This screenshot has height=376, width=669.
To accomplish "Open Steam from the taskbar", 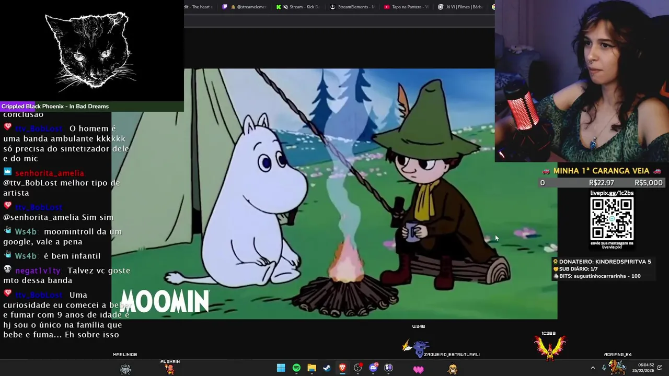I will [x=327, y=368].
